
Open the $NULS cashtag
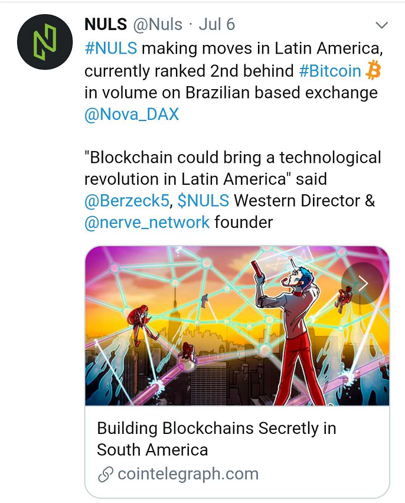tap(204, 201)
